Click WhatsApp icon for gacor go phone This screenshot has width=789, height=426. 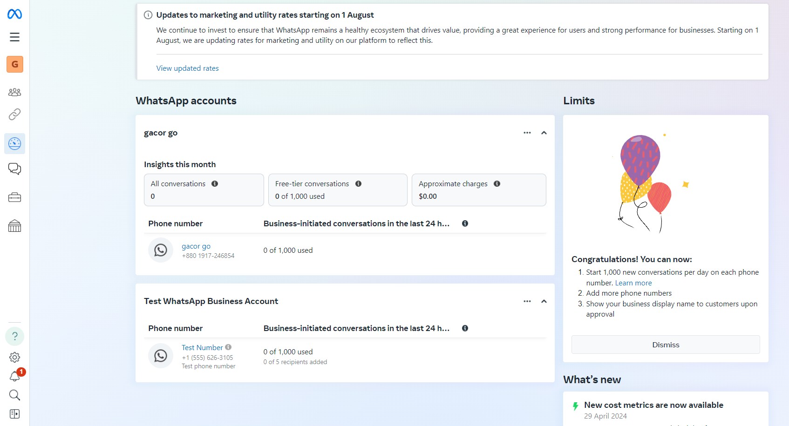click(161, 250)
